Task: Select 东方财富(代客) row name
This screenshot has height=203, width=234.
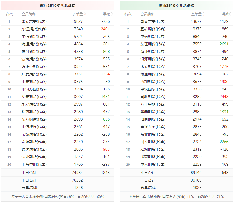Action: tap(34, 119)
